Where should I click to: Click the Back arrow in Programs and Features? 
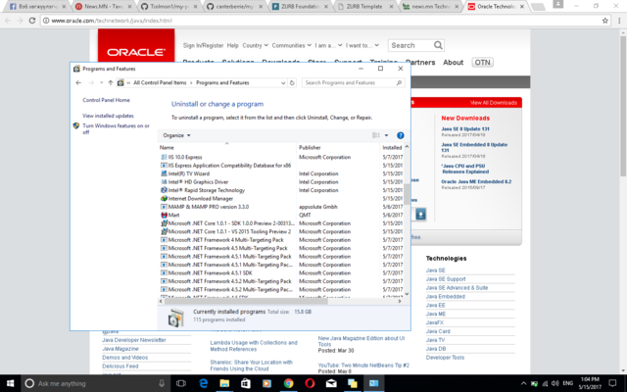(79, 83)
